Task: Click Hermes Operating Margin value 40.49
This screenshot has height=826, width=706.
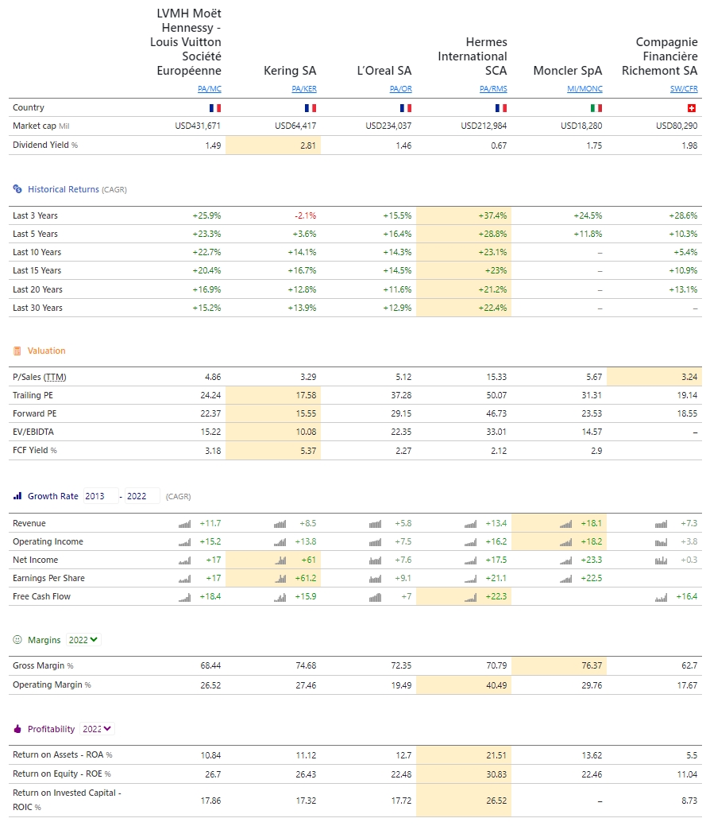Action: [x=496, y=685]
